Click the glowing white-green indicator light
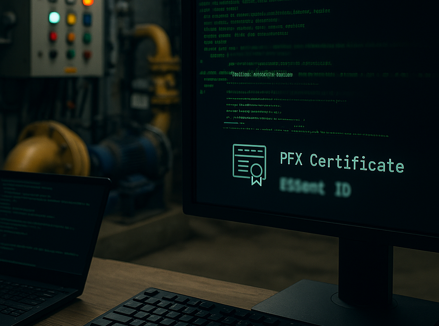 [54, 18]
